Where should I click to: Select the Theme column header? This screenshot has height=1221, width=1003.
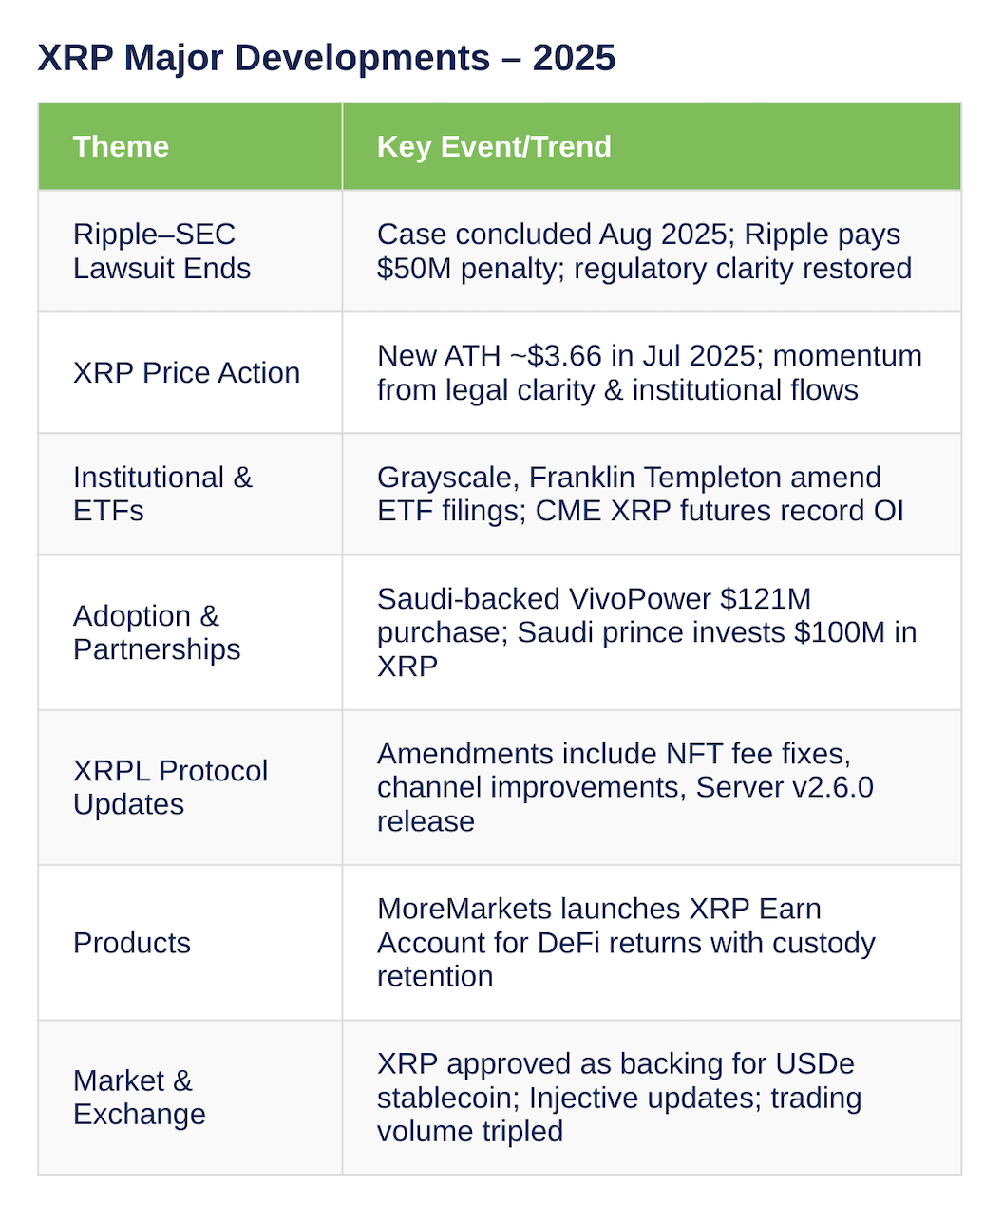(190, 146)
